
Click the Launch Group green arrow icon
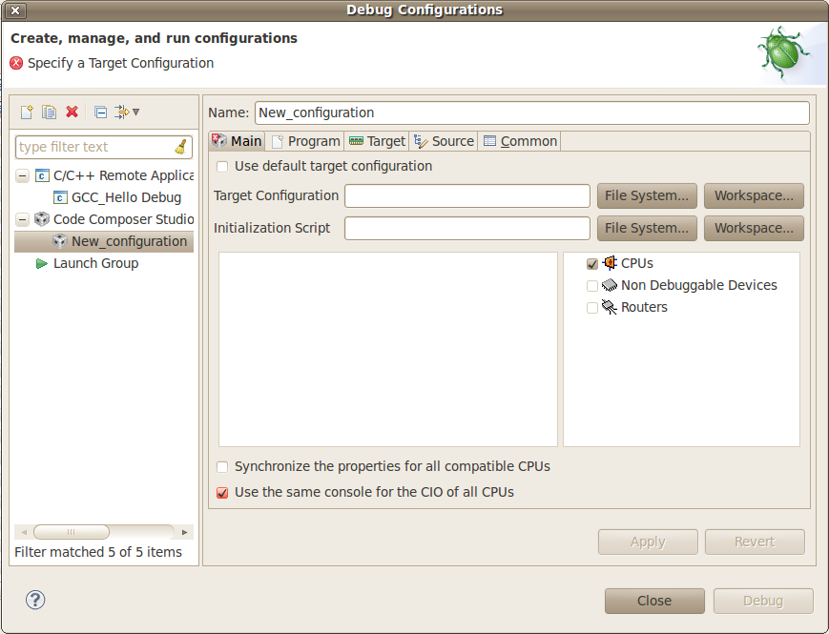click(42, 263)
